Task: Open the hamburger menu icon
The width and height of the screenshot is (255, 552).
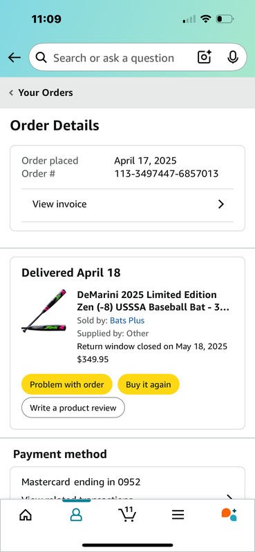Action: (178, 515)
